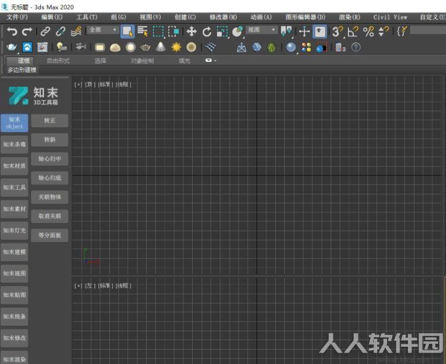Open the [顶] viewport view menu
The image size is (446, 364).
coord(90,84)
